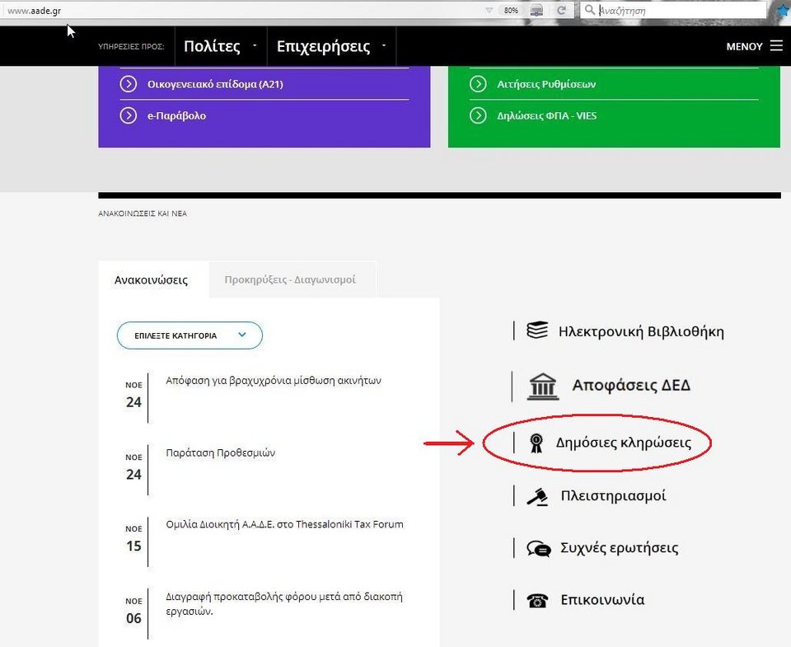Click the courthouse icon for Αποφάσεις ΔΕΔ
Viewport: 791px width, 647px height.
pyautogui.click(x=542, y=386)
